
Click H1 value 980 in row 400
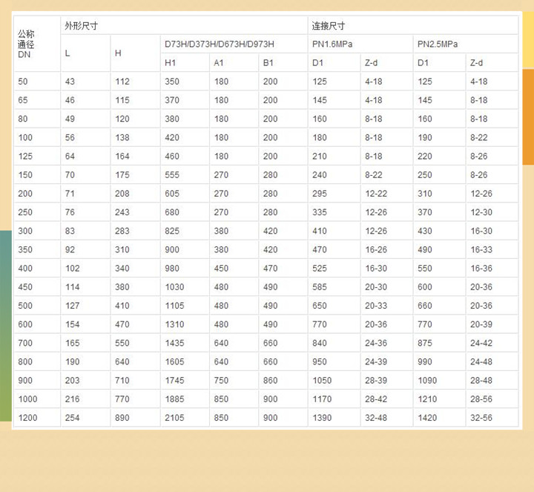pos(172,268)
